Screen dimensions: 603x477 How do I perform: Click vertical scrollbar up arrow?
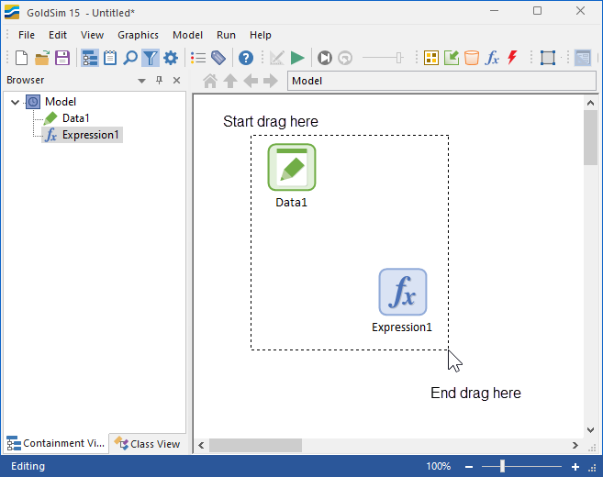590,103
